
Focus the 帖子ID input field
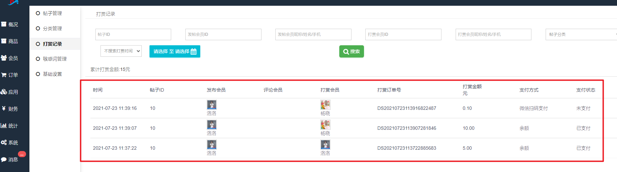[x=133, y=34]
